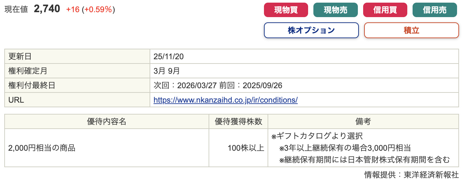Image resolution: width=462 pixels, height=181 pixels.
Task: Click the 積立 accumulation button
Action: [411, 30]
